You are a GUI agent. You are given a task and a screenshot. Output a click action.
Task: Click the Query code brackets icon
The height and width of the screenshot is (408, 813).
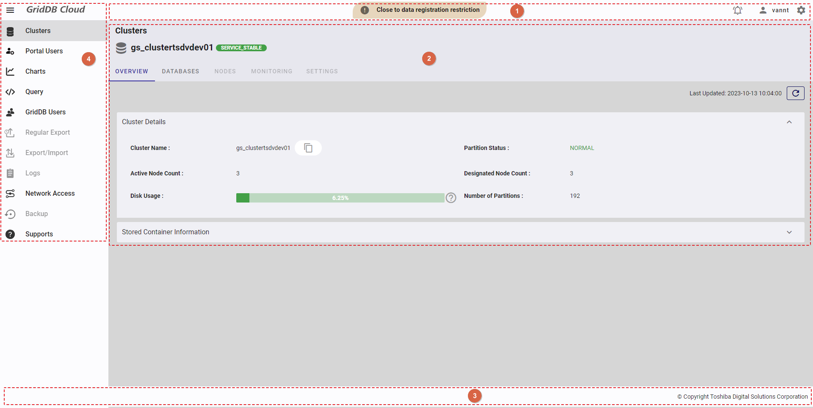pos(10,92)
